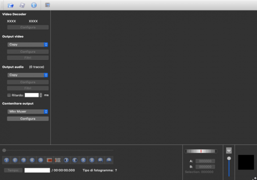The image size is (257, 180).
Task: Click Configura under Contenitore output
Action: [28, 119]
